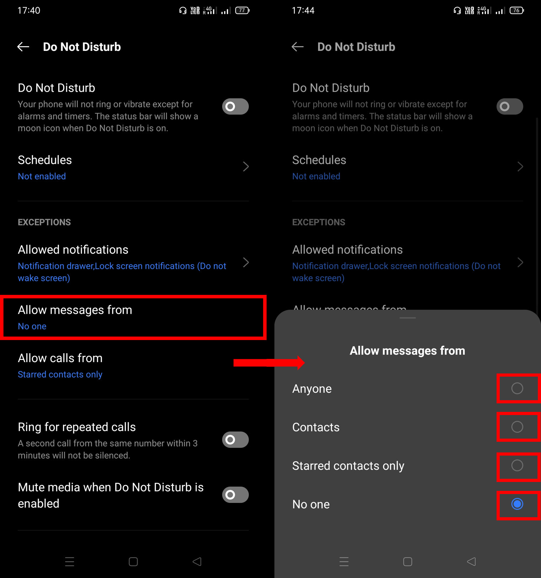This screenshot has height=578, width=541.
Task: Tap the back arrow in right screen
Action: pyautogui.click(x=298, y=47)
